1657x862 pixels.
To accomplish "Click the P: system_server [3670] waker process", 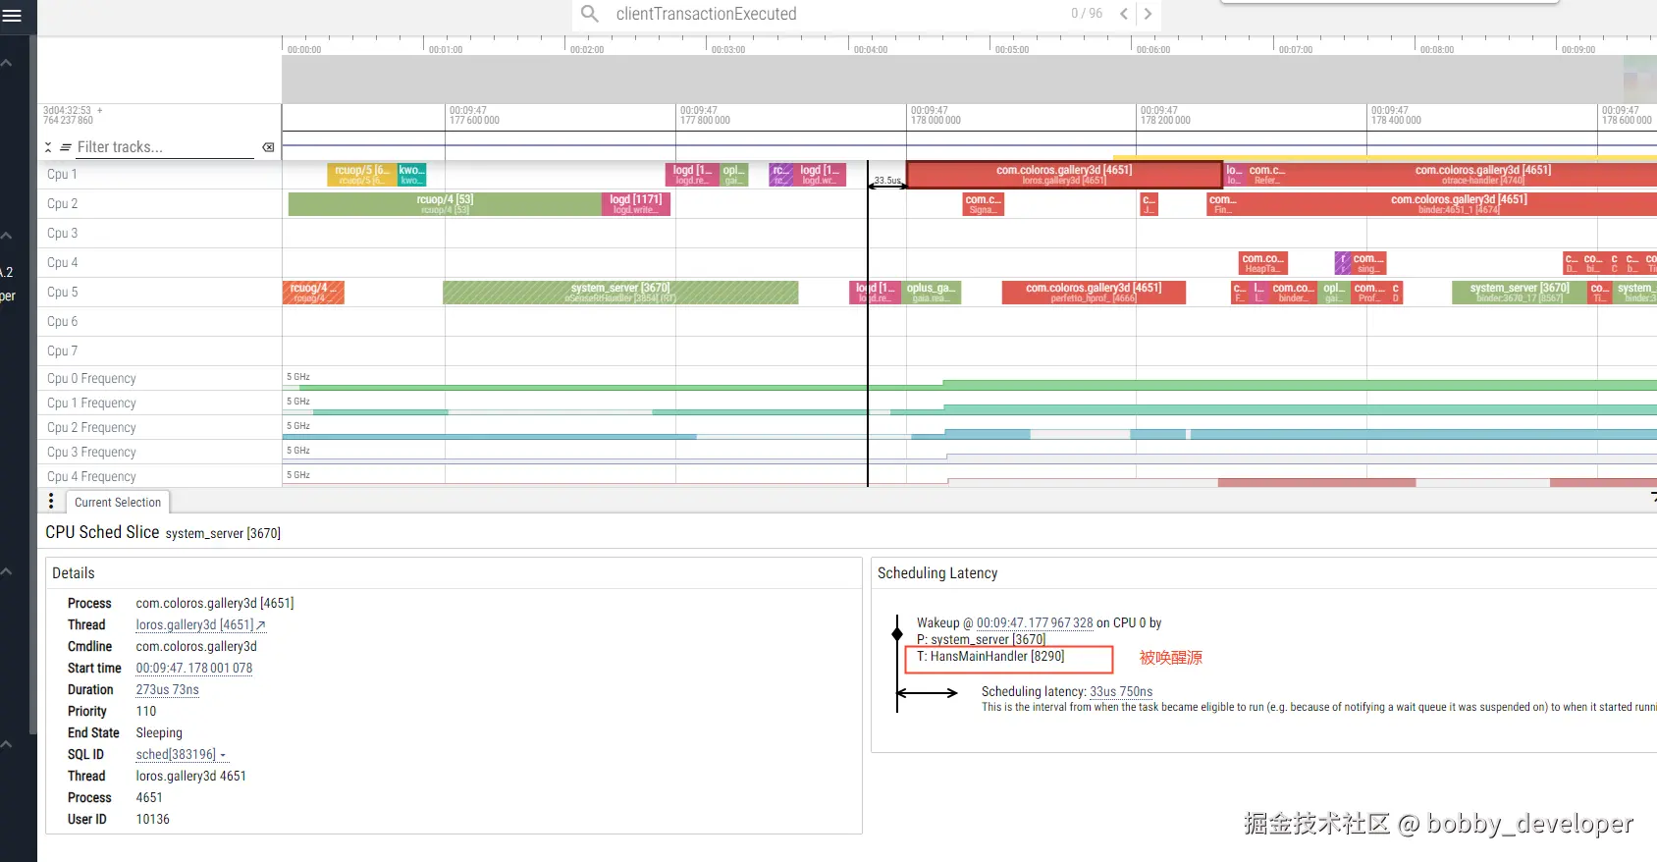I will coord(981,640).
